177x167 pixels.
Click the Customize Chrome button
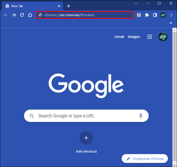(x=145, y=159)
